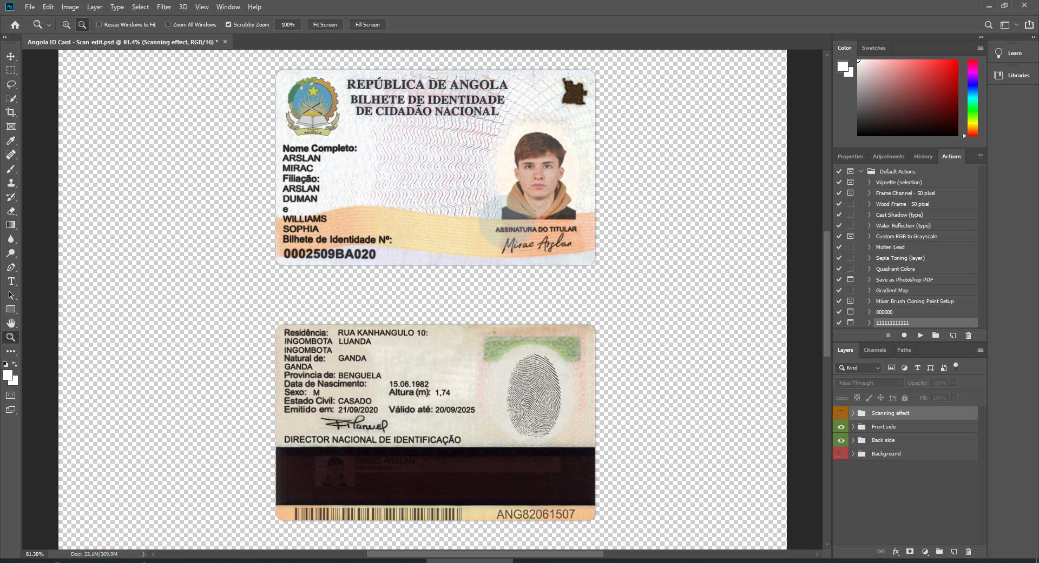Select the Eyedropper tool

point(11,141)
